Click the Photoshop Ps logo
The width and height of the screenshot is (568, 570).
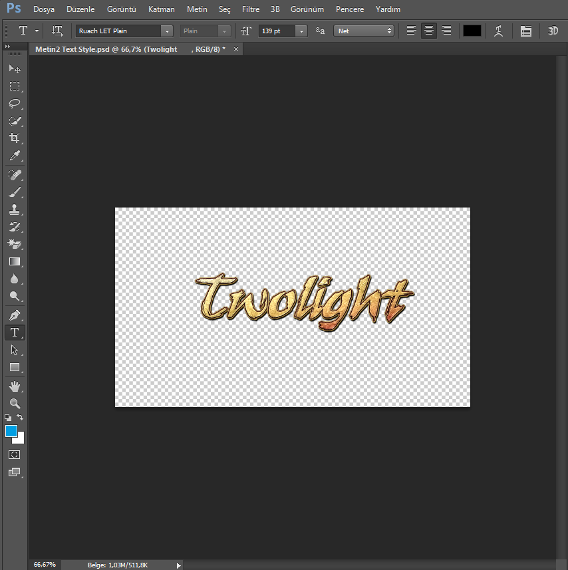pyautogui.click(x=14, y=7)
